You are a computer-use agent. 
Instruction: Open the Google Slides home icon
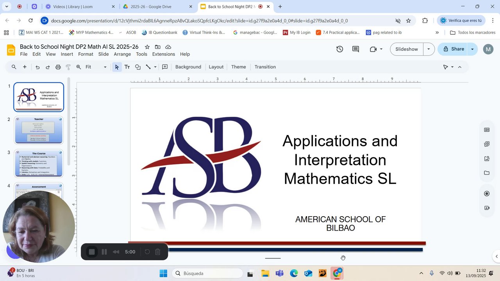click(x=11, y=50)
